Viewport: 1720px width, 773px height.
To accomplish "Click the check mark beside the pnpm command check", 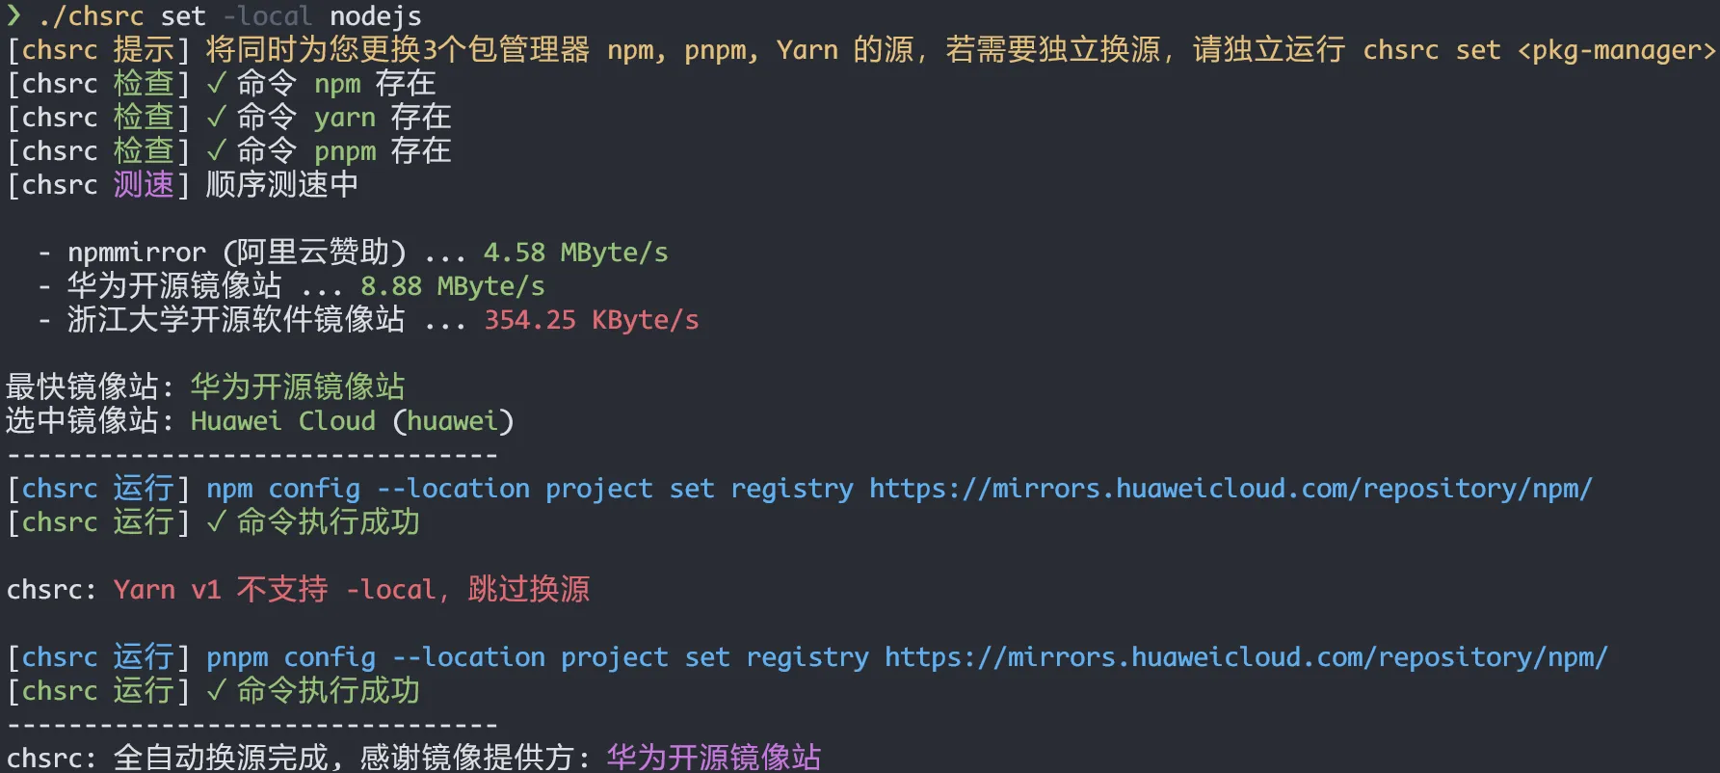I will click(216, 151).
